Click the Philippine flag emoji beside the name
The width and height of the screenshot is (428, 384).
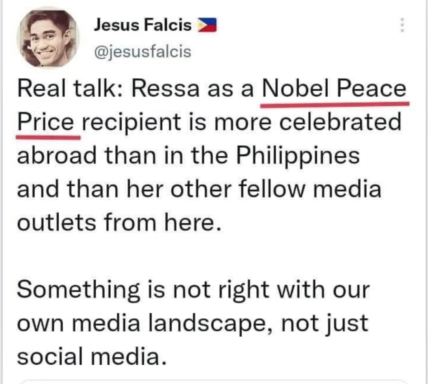tap(207, 26)
